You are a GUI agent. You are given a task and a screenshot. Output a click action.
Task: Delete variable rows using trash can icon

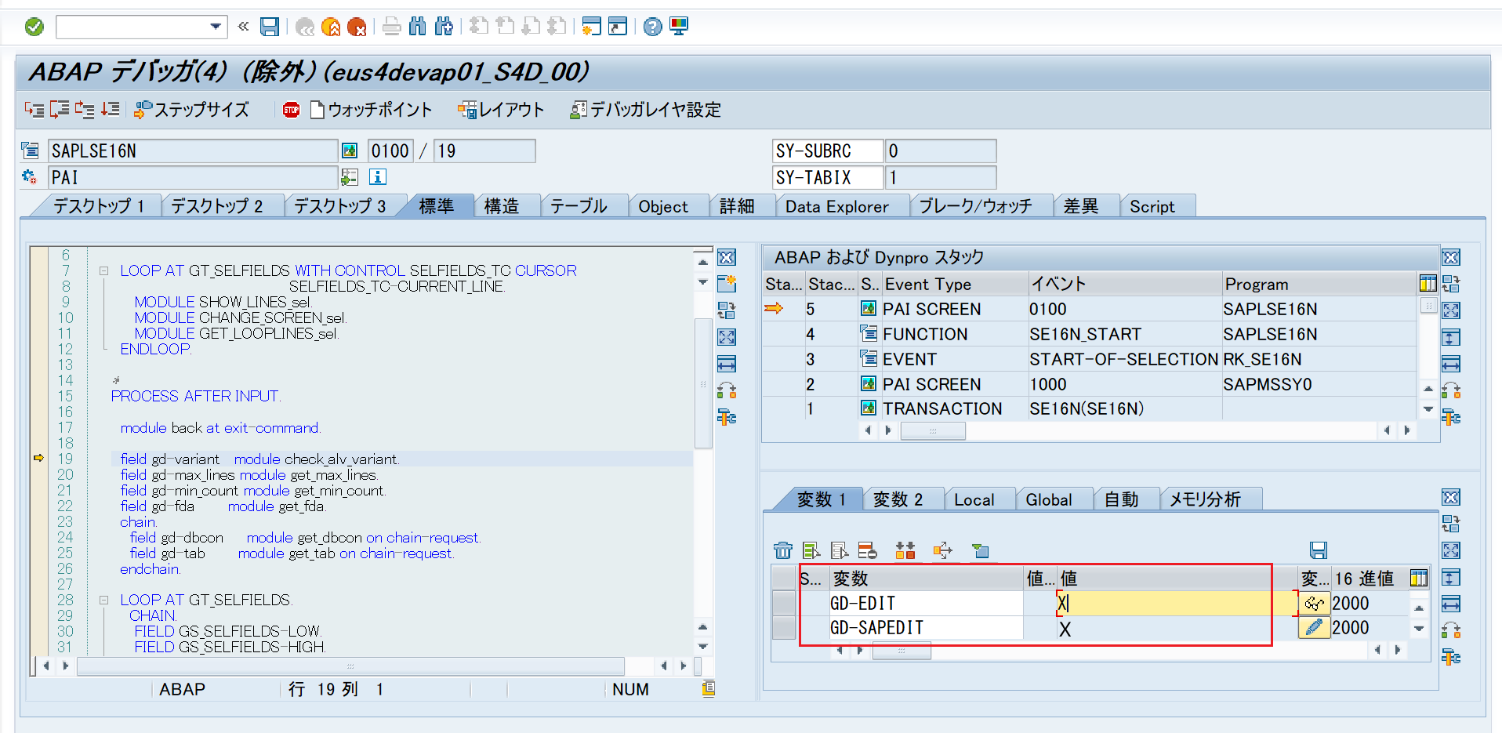tap(783, 550)
